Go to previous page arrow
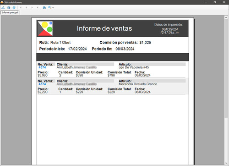 (26, 7)
